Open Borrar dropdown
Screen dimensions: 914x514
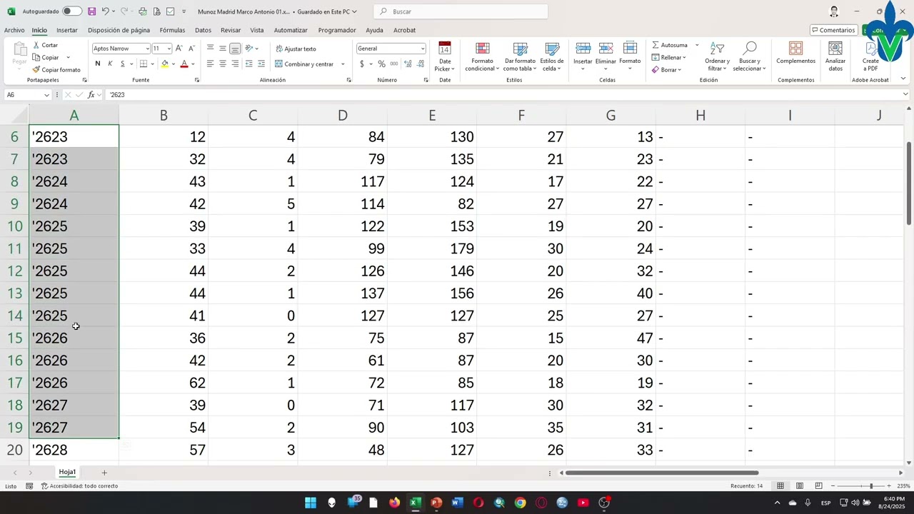[x=666, y=70]
